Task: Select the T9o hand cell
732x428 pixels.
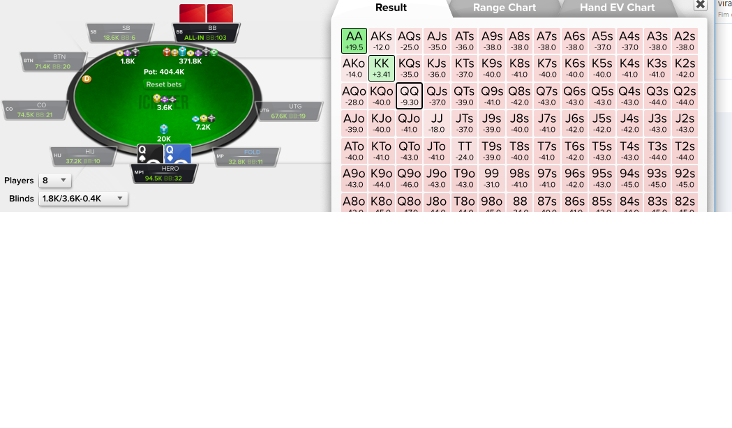Action: point(464,178)
